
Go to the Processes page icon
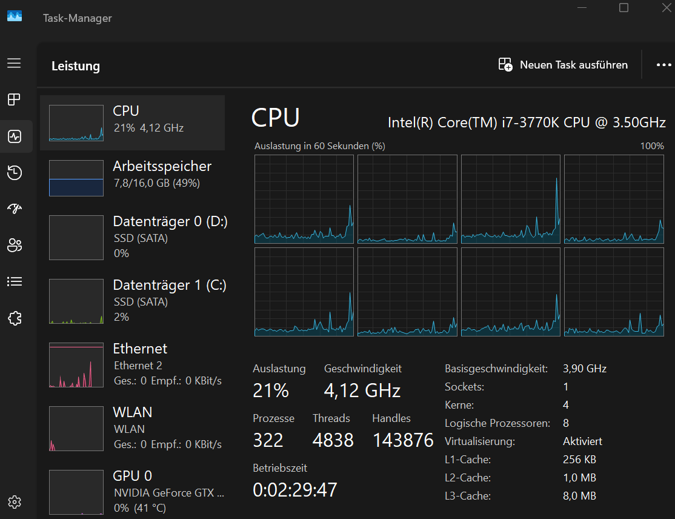pyautogui.click(x=14, y=99)
